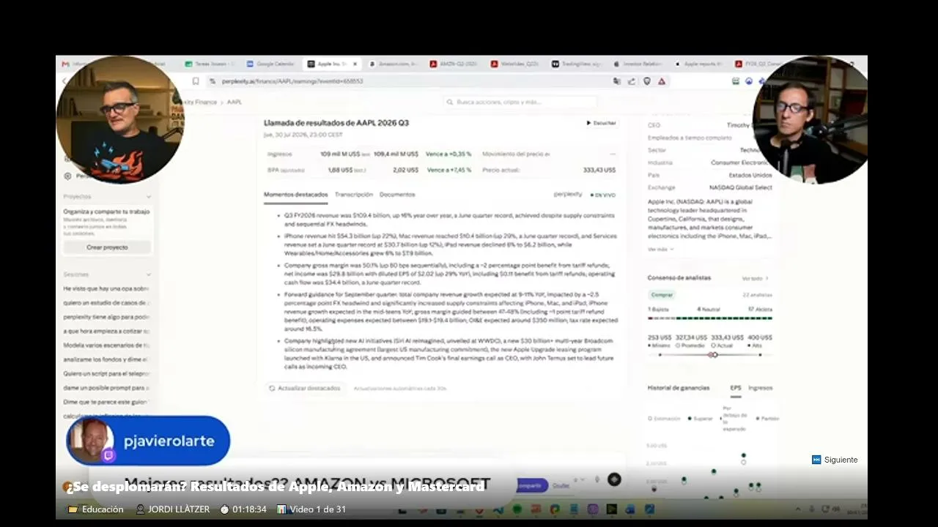Click the translate page icon in address bar
Image resolution: width=938 pixels, height=527 pixels.
click(617, 81)
